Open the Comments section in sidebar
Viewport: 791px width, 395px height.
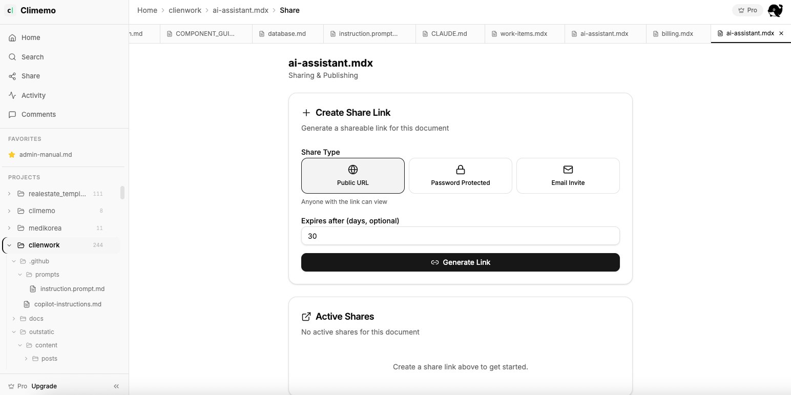point(38,114)
